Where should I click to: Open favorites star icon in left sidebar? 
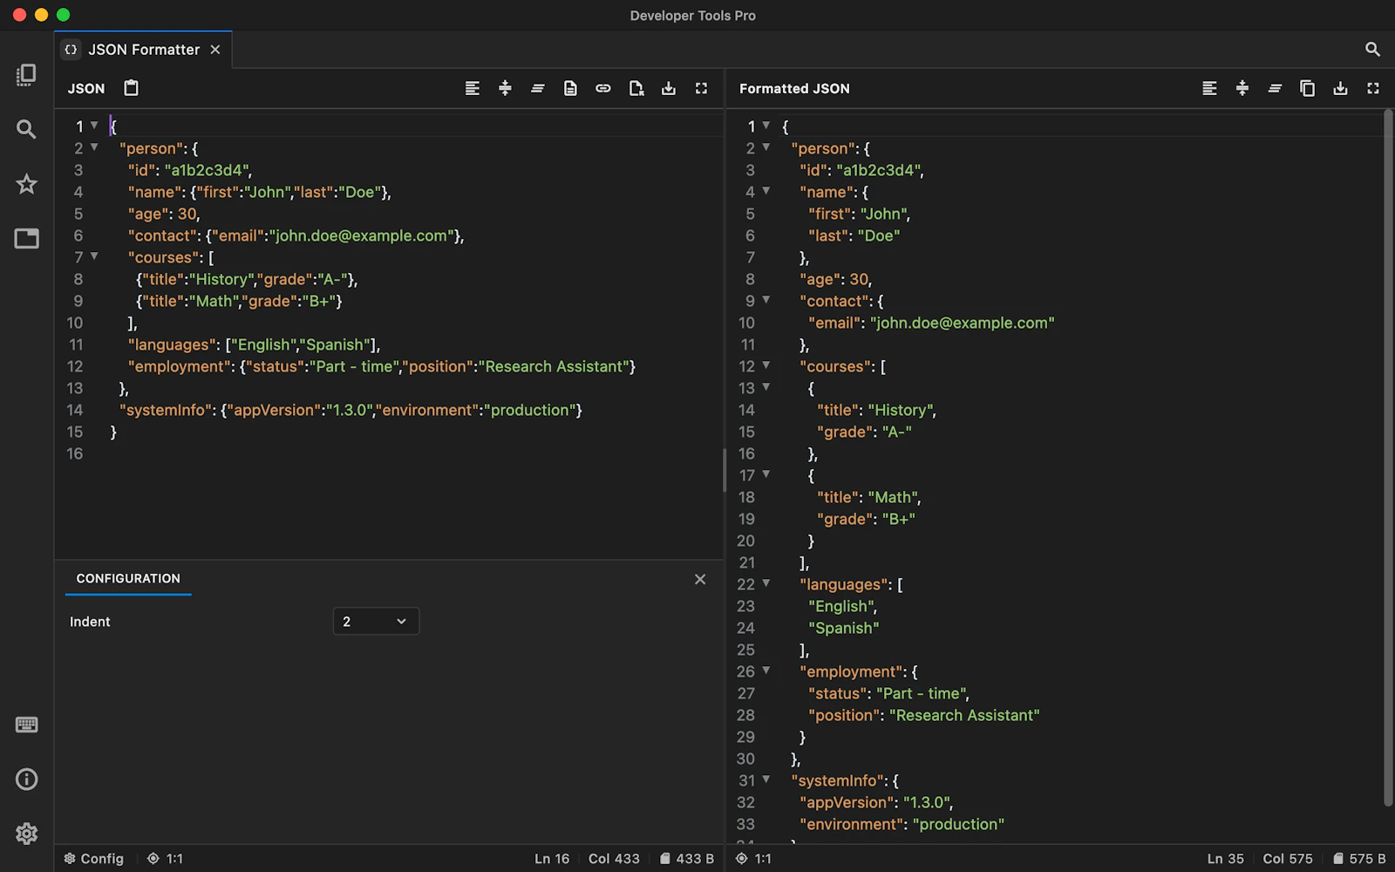click(x=26, y=184)
